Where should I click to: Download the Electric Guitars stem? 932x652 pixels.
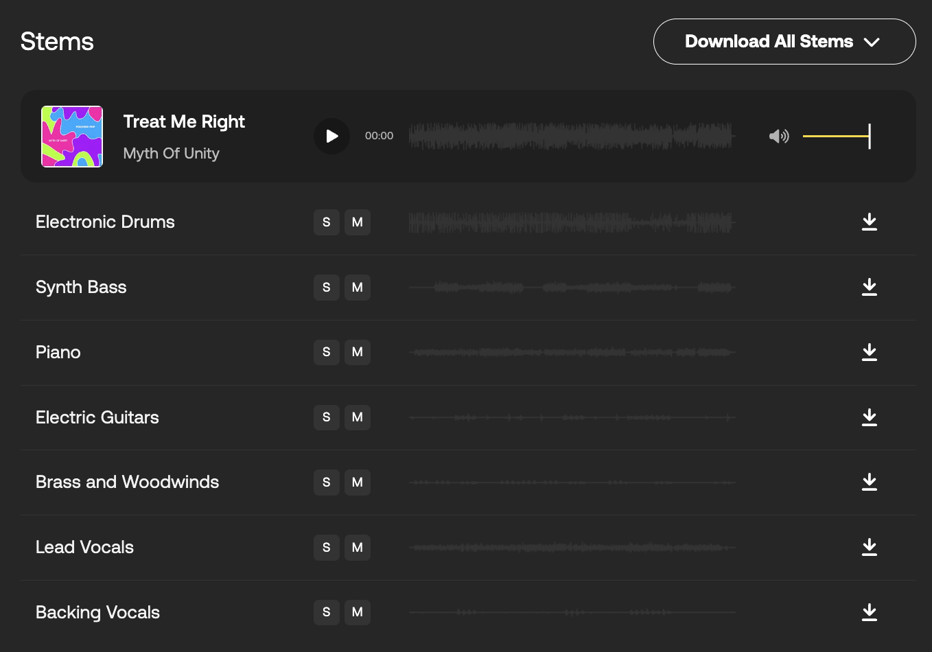870,417
